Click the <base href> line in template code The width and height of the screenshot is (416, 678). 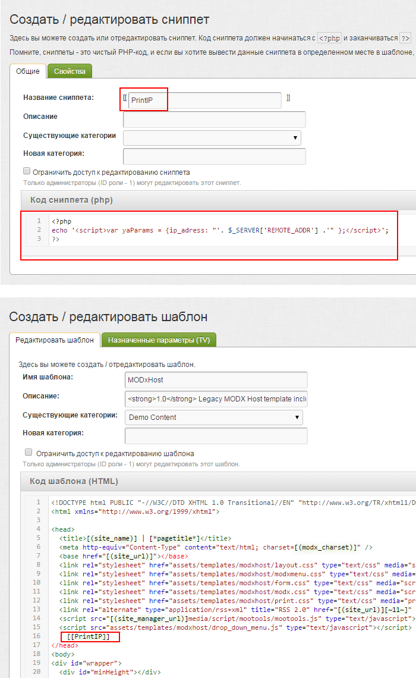(x=124, y=556)
